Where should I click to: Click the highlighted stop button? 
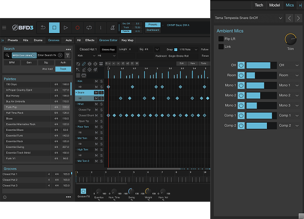click(x=54, y=27)
